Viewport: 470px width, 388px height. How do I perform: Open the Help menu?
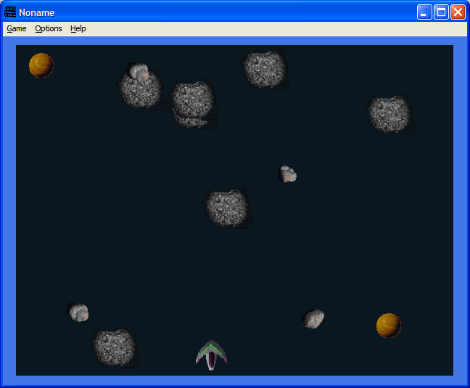click(78, 28)
